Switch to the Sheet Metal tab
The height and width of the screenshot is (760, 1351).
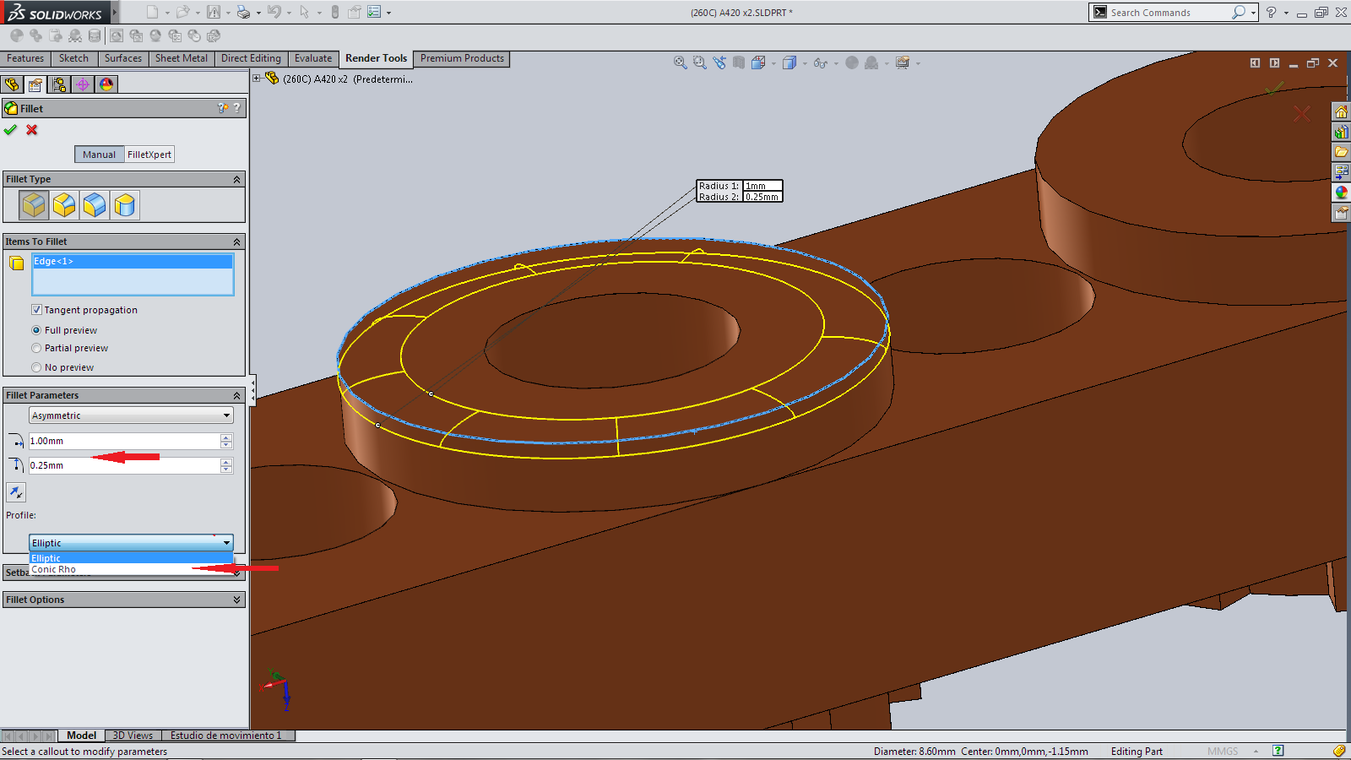(x=181, y=58)
